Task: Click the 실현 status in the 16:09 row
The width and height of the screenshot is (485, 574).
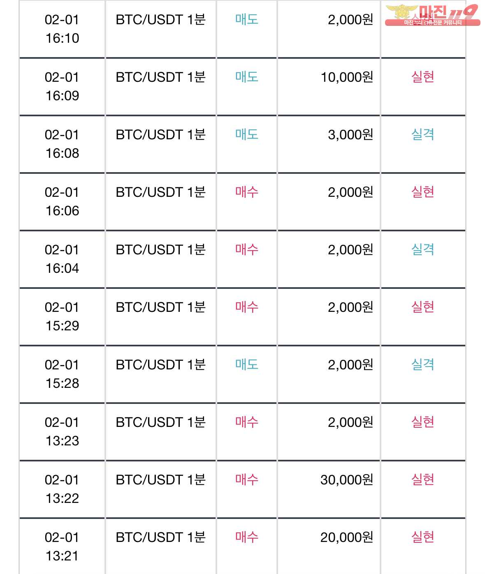Action: (422, 77)
